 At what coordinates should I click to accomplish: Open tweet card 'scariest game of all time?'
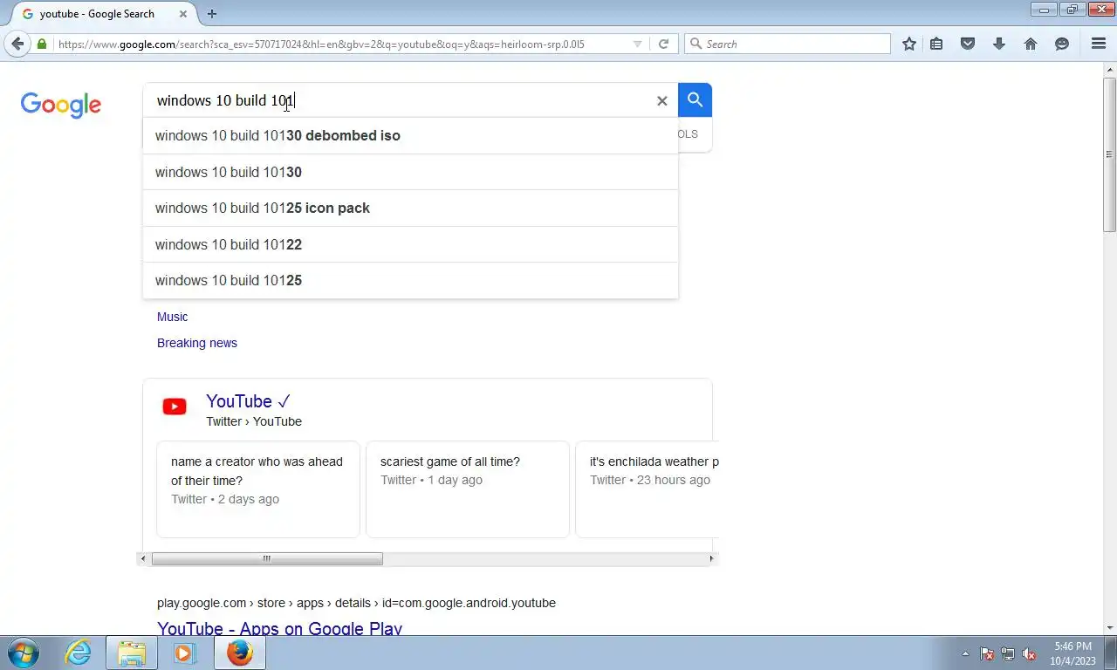(468, 489)
